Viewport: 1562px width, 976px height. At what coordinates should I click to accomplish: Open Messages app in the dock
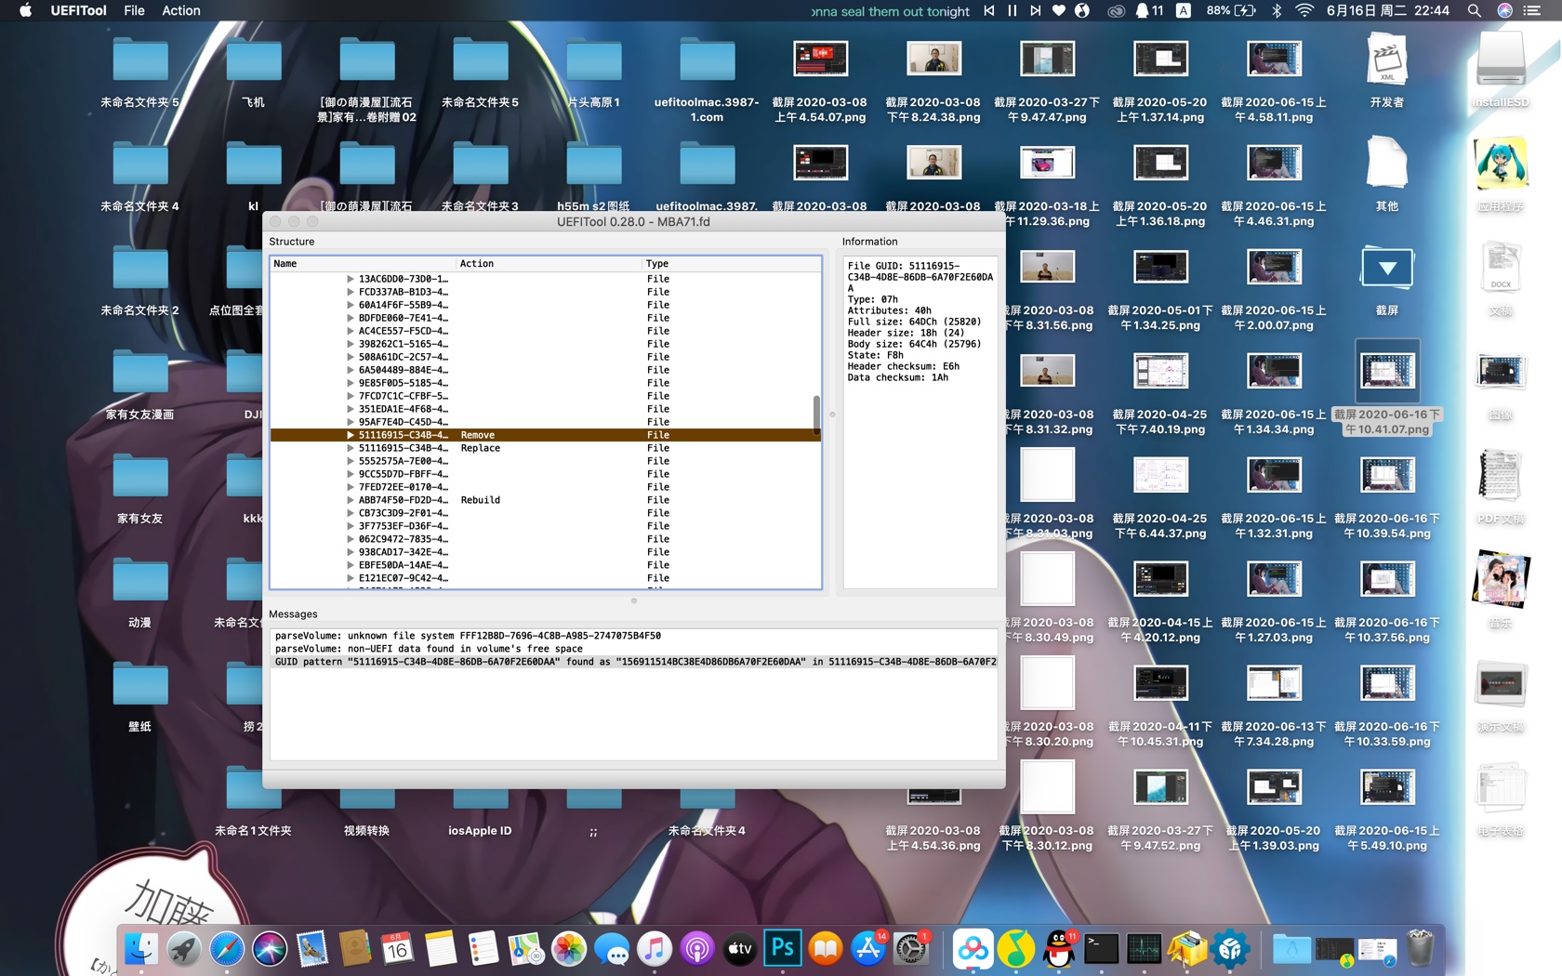point(612,949)
